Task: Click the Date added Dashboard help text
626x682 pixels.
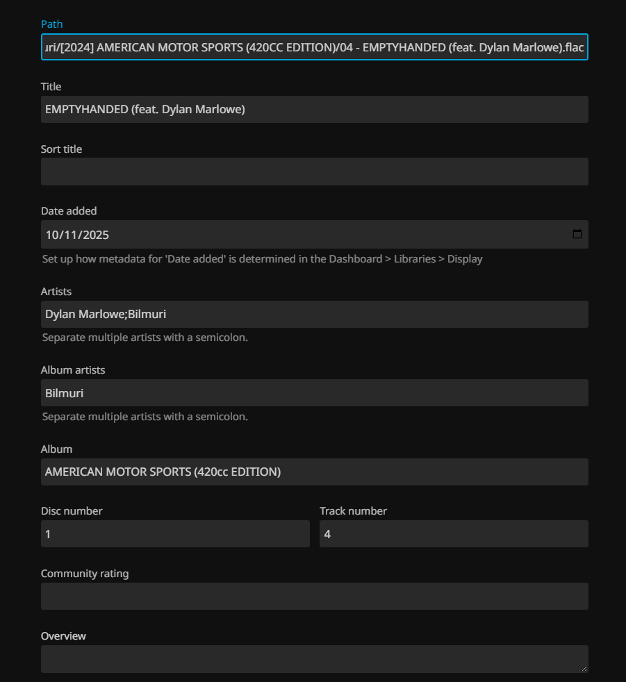Action: point(262,259)
